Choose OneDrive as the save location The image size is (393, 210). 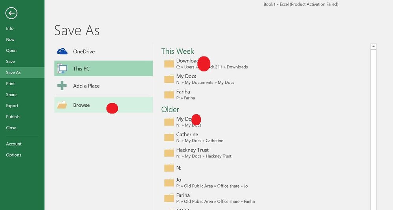pyautogui.click(x=103, y=51)
